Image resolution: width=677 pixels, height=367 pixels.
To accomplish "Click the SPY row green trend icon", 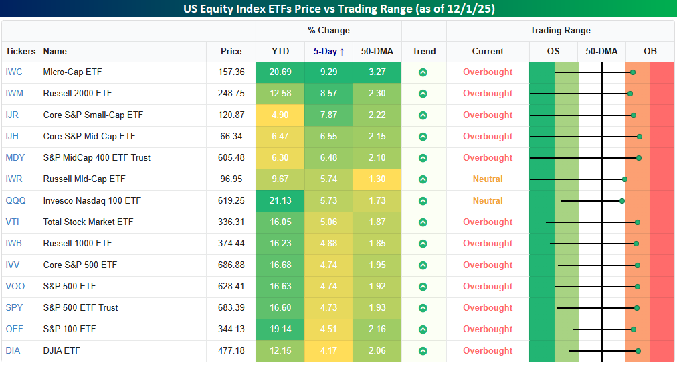I will point(423,308).
